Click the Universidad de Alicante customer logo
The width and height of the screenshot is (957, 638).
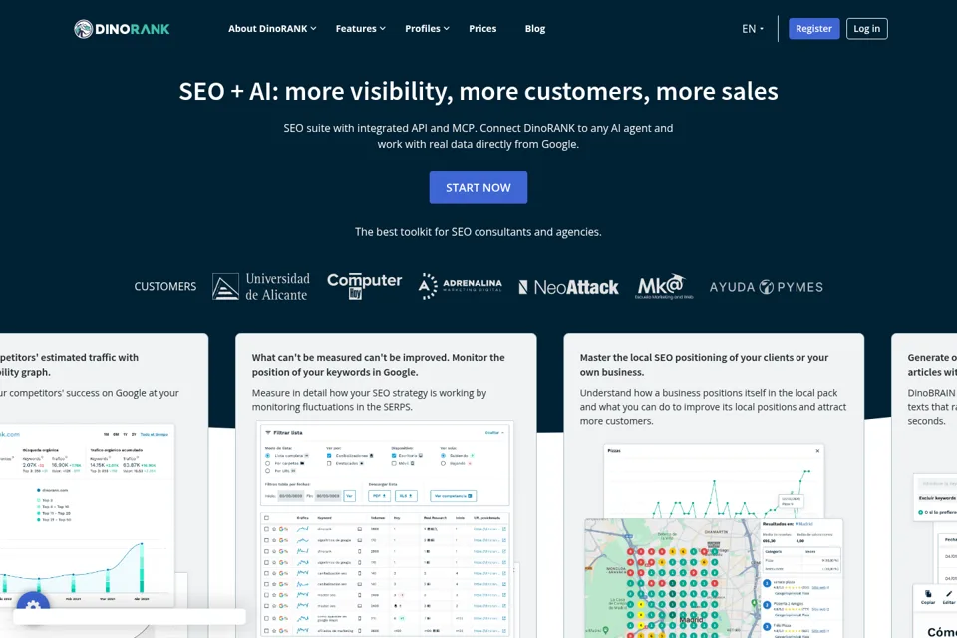260,287
